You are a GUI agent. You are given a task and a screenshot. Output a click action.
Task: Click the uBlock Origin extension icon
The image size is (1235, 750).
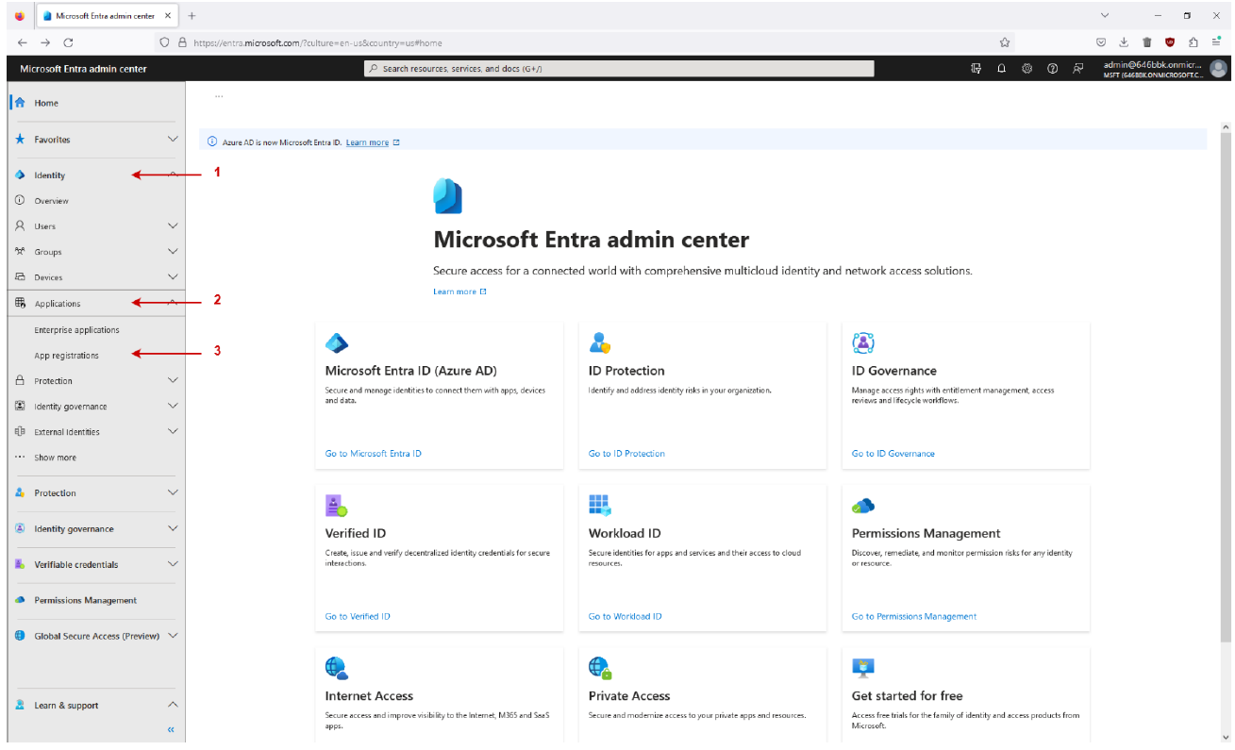pyautogui.click(x=1170, y=42)
